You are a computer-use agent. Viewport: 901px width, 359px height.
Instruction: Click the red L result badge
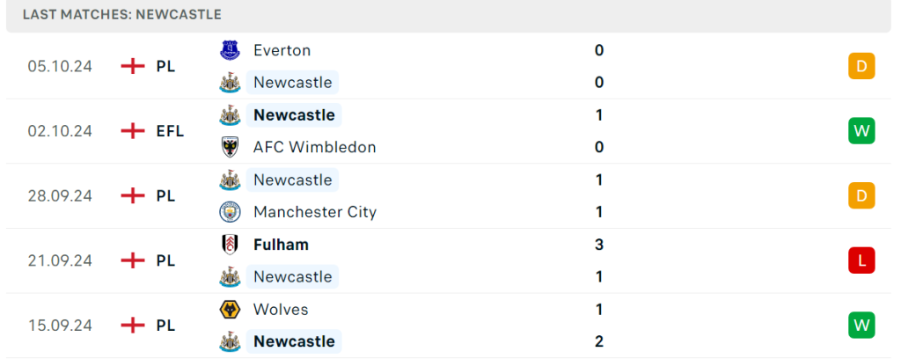[x=861, y=260]
